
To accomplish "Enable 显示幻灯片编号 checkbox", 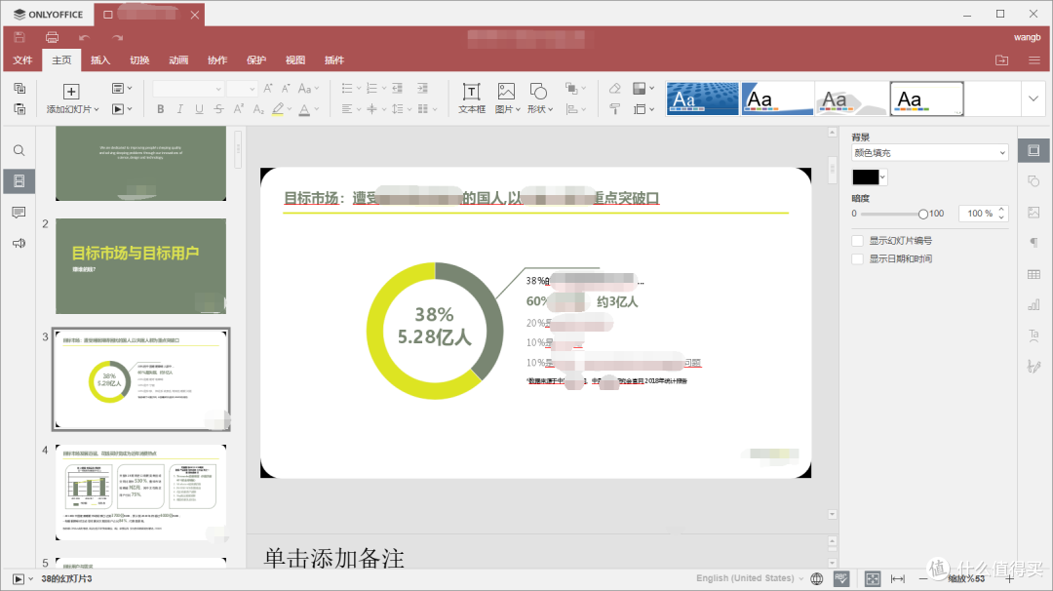I will (858, 241).
